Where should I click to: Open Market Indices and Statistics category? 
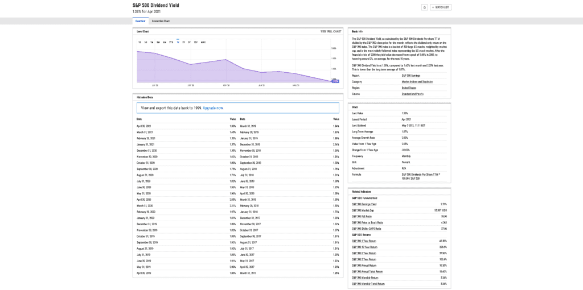(x=416, y=81)
